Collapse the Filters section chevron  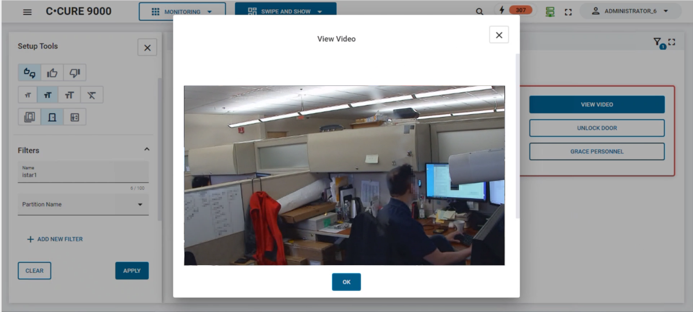(146, 149)
